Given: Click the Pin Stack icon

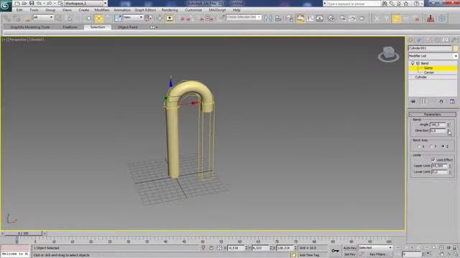Looking at the screenshot, I should tap(413, 102).
